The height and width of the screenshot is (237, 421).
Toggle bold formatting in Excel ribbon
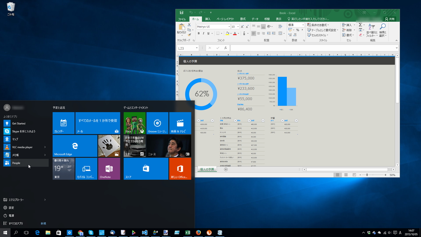(x=199, y=33)
